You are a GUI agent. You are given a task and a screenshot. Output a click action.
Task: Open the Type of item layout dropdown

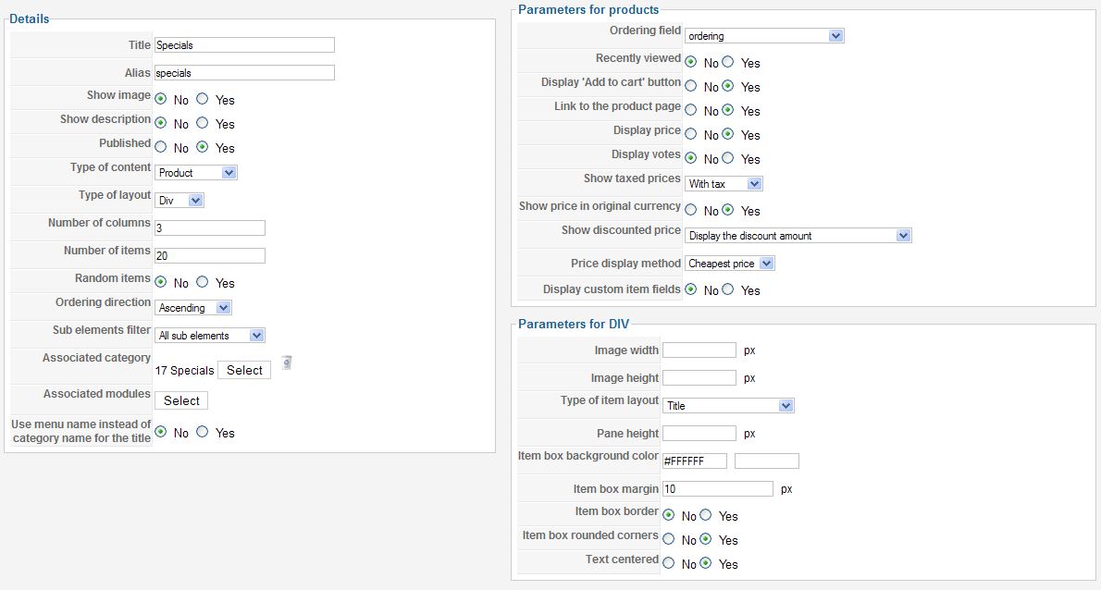coord(728,405)
